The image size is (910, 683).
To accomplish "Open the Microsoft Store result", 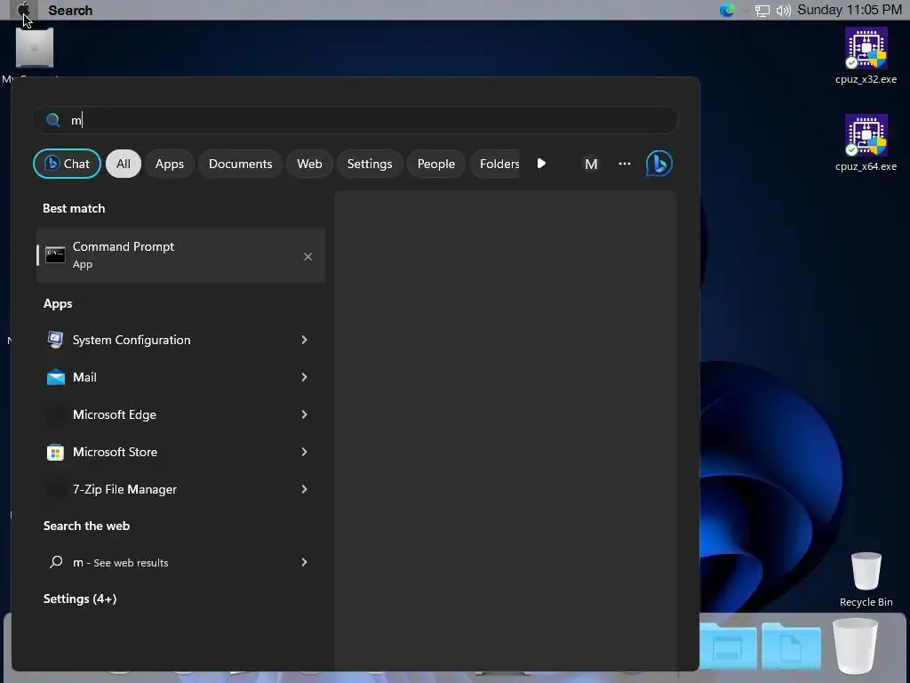I will coord(180,452).
